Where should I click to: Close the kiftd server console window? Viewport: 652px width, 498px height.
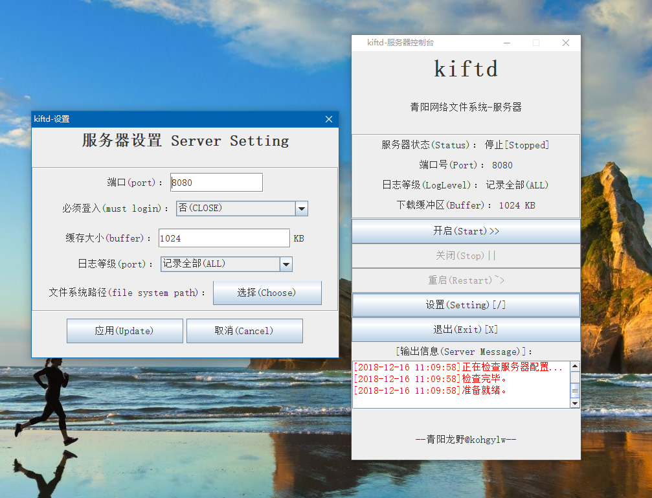(x=566, y=43)
